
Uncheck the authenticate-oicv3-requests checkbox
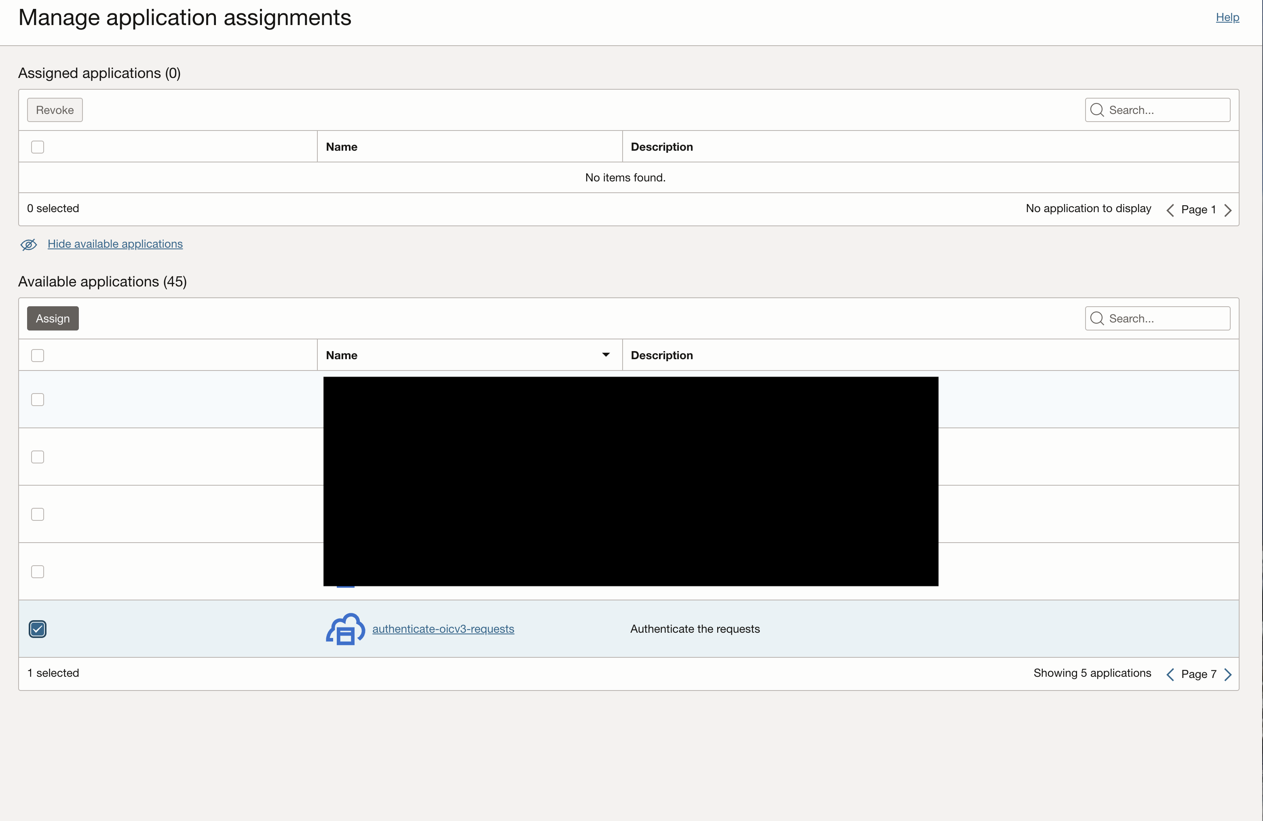(x=38, y=629)
